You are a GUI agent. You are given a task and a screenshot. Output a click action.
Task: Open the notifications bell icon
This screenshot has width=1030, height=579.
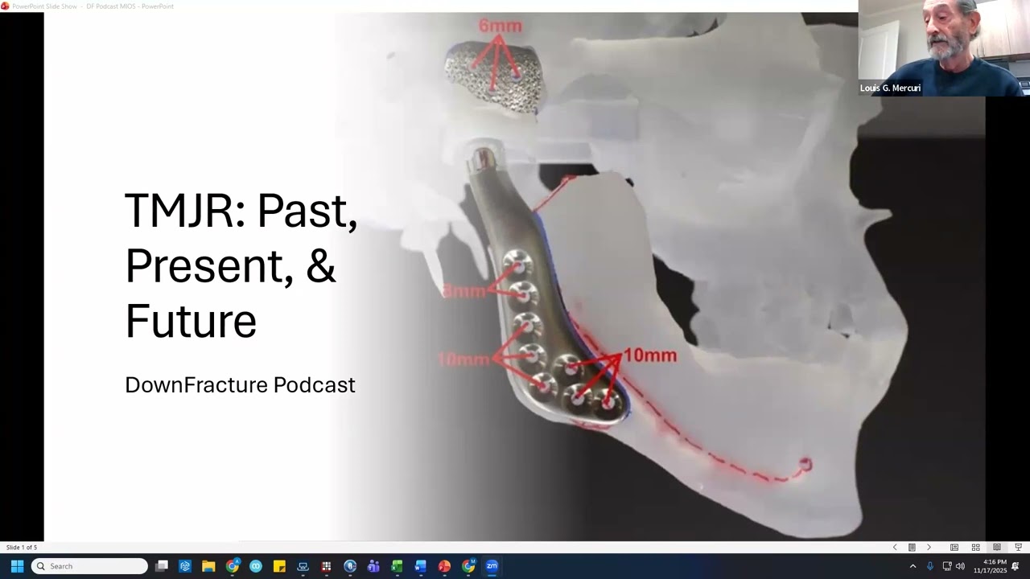coord(1016,566)
